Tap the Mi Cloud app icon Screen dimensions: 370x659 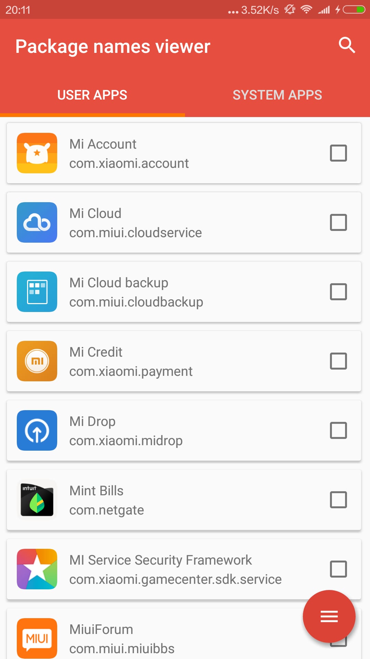point(37,222)
